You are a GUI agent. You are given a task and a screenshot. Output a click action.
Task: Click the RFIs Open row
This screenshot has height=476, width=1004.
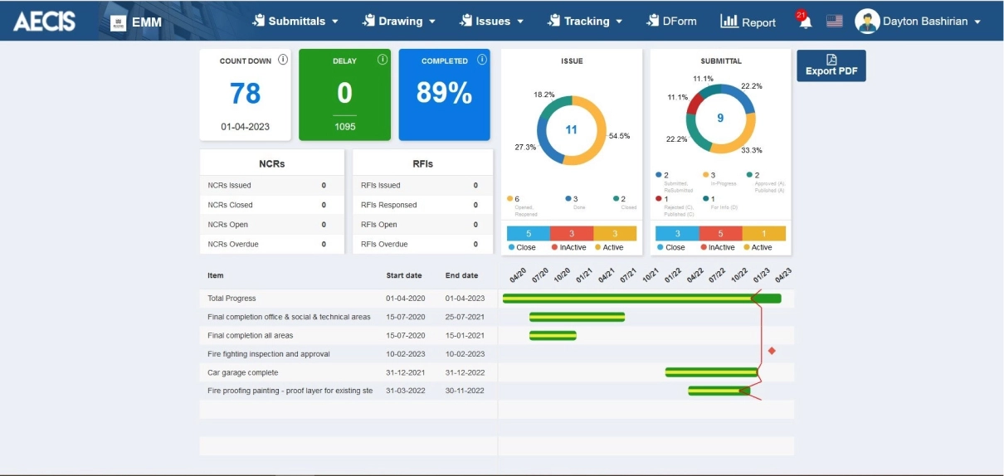(x=422, y=225)
